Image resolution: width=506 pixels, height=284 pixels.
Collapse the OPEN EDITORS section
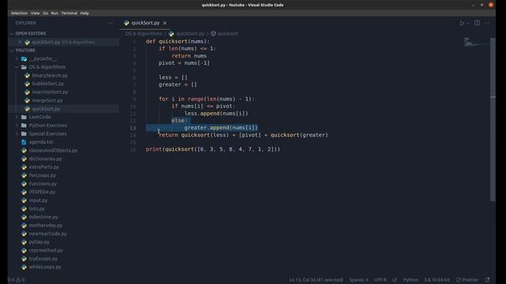coord(31,33)
